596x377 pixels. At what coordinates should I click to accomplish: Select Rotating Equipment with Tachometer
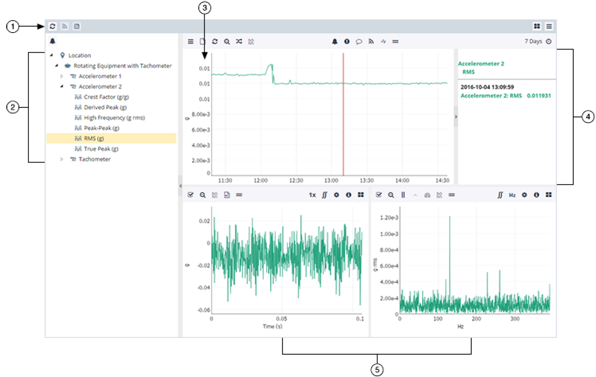pos(123,66)
